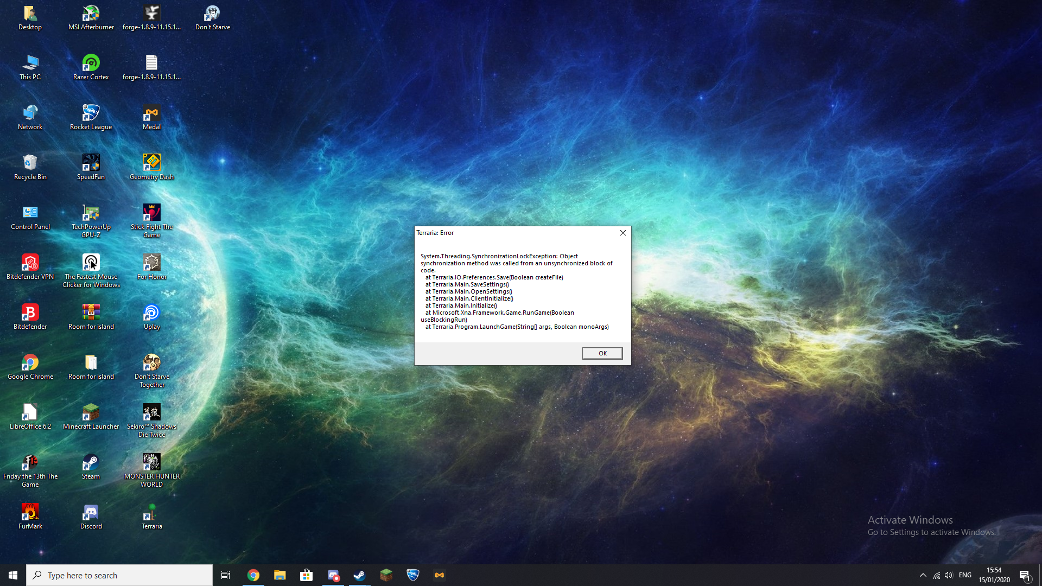Select the Uplay desktop icon
This screenshot has height=586, width=1042.
pyautogui.click(x=152, y=317)
